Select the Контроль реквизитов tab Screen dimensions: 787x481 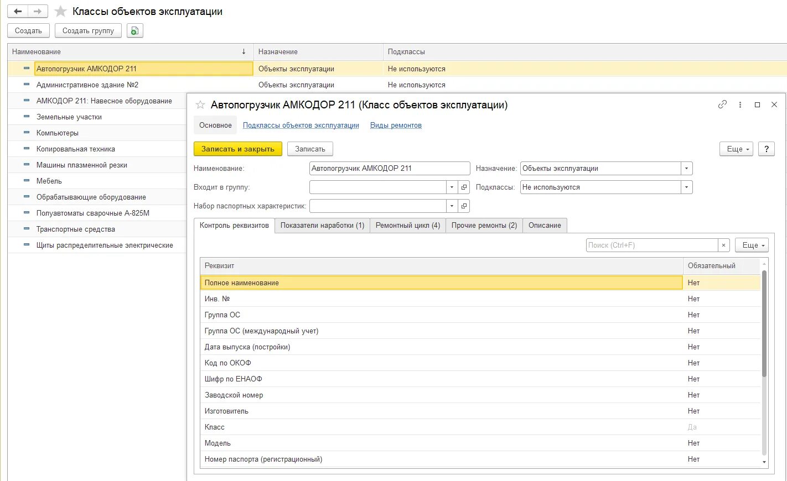234,226
